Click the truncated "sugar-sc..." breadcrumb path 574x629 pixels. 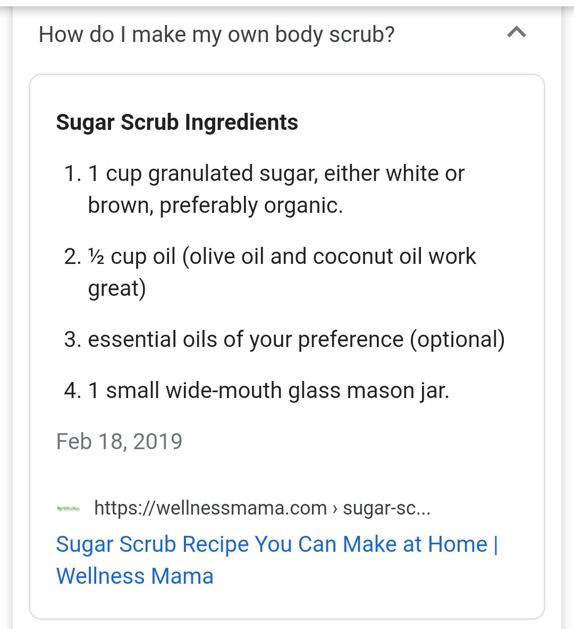[x=386, y=508]
